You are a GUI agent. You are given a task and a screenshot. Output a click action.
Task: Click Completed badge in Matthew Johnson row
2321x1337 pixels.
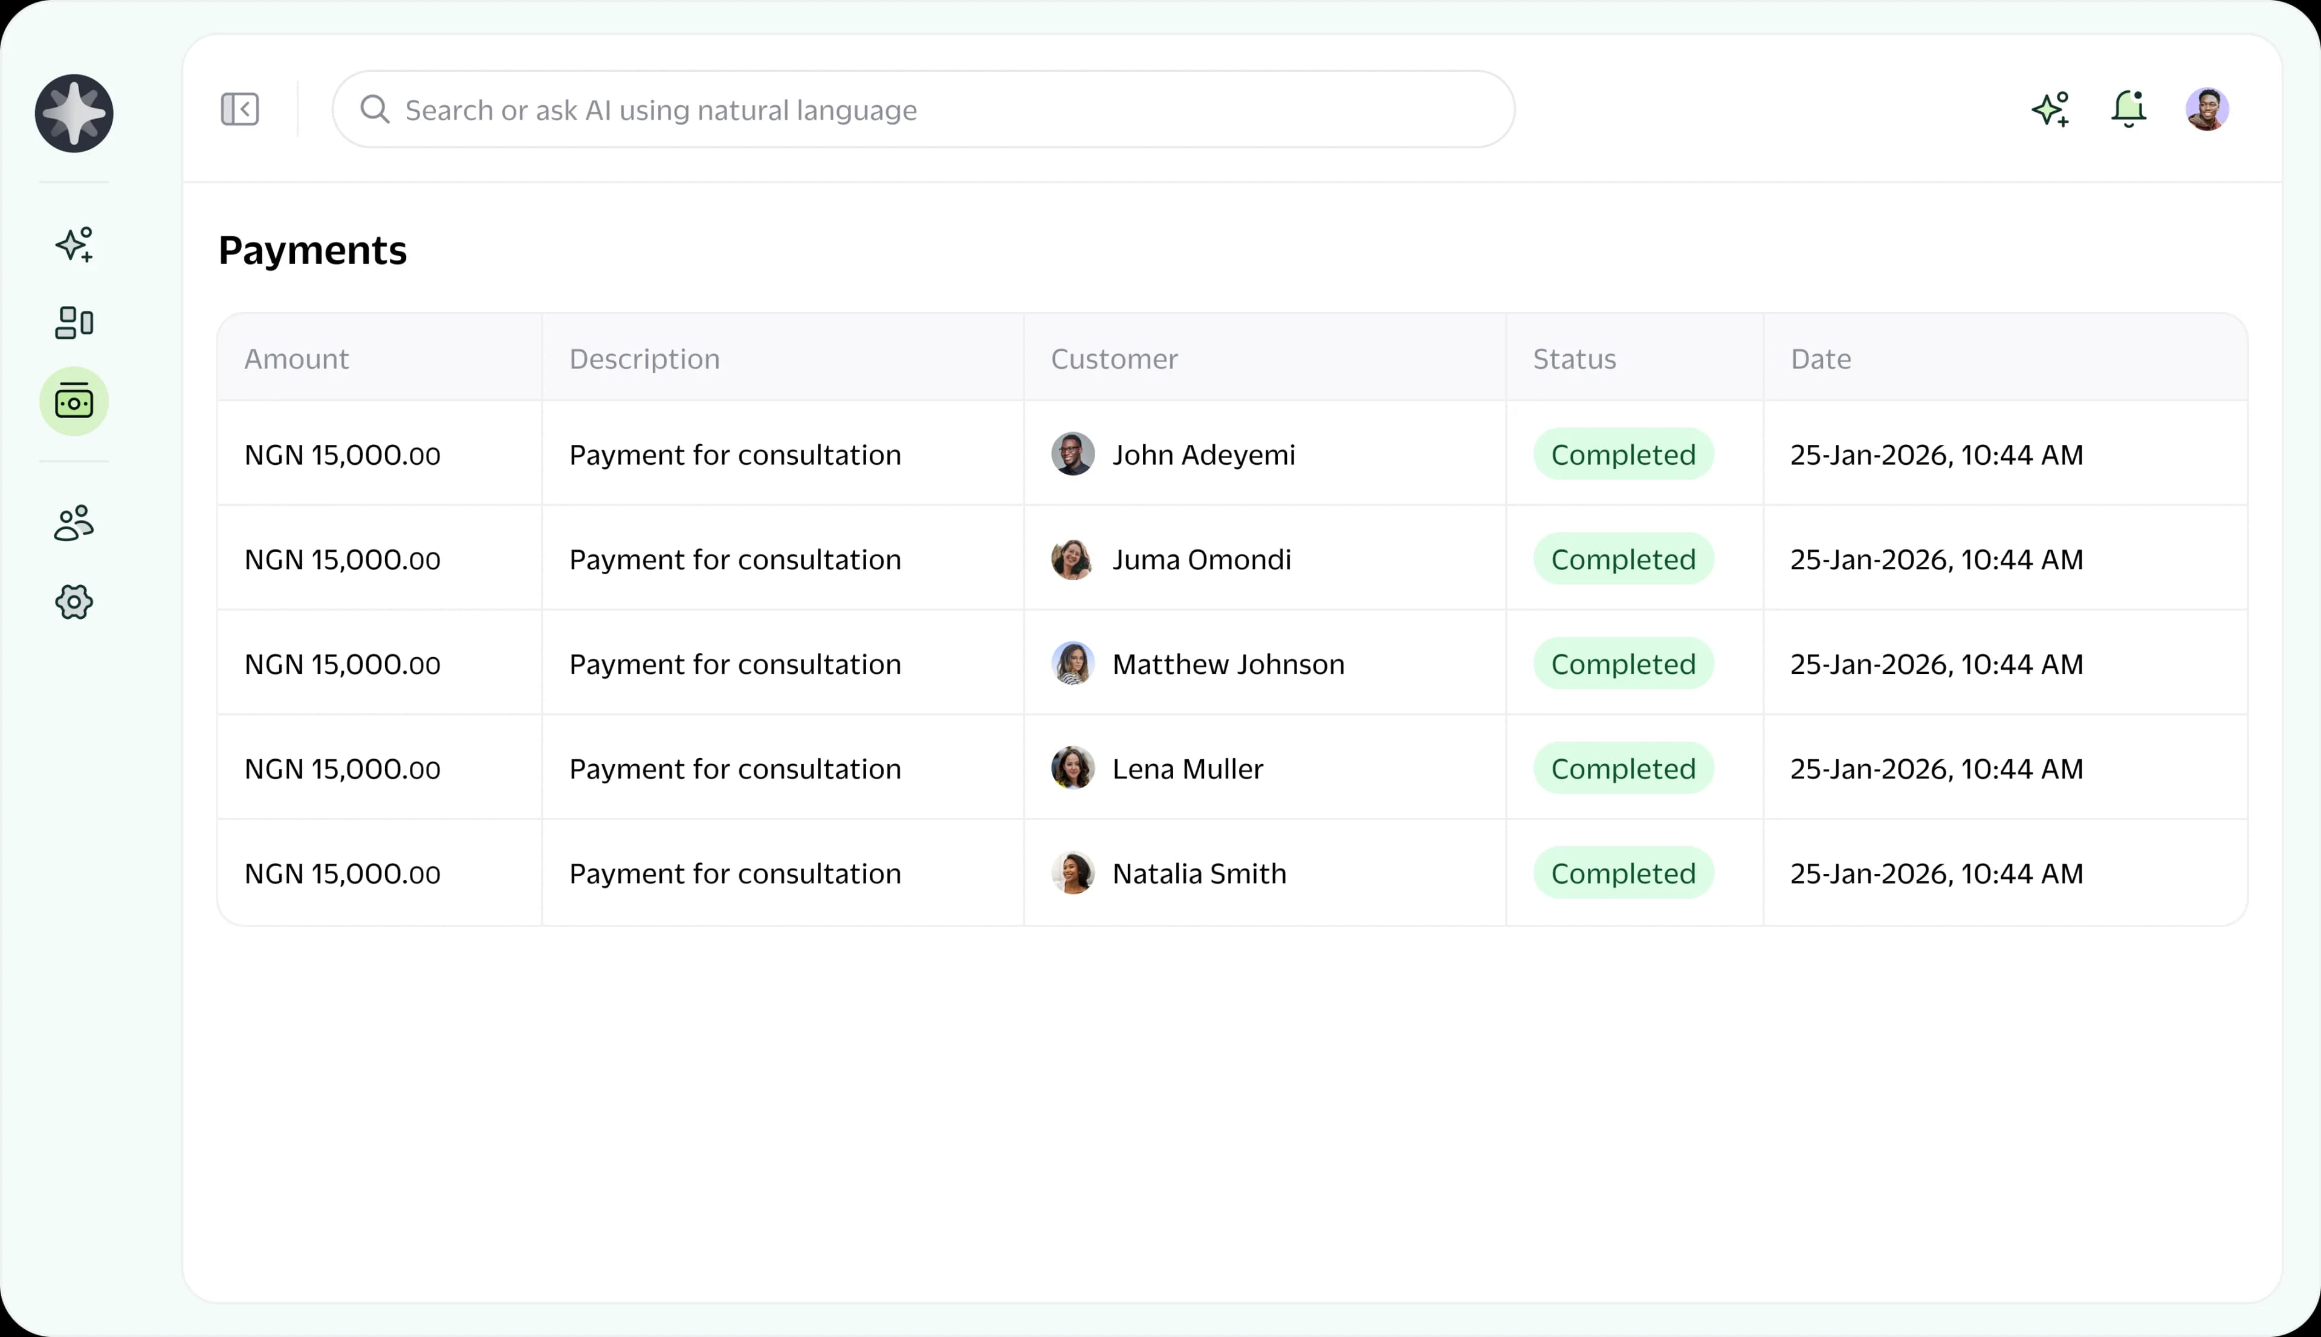coord(1623,663)
